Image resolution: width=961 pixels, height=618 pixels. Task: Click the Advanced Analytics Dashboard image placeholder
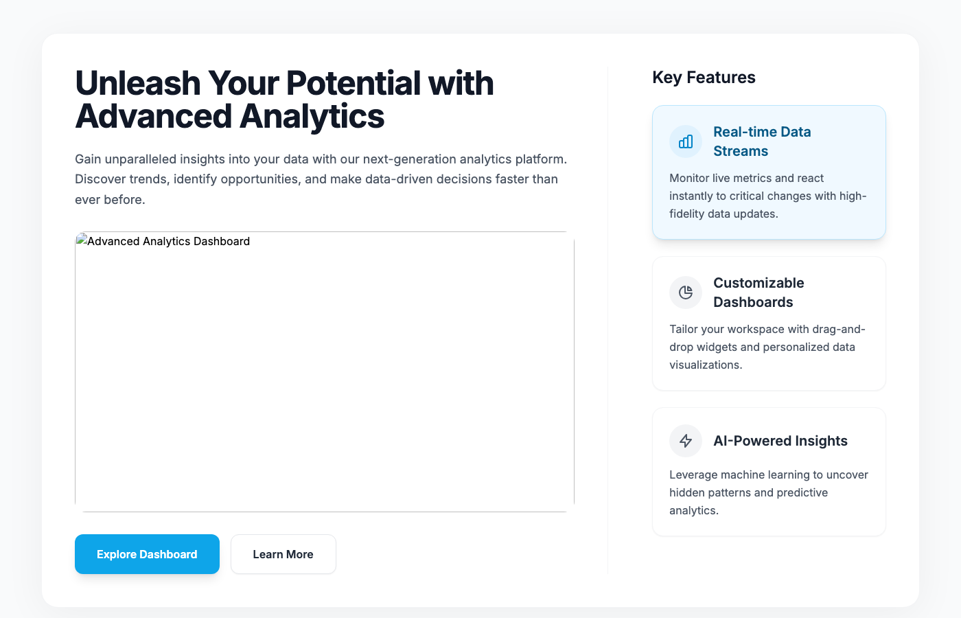(324, 371)
